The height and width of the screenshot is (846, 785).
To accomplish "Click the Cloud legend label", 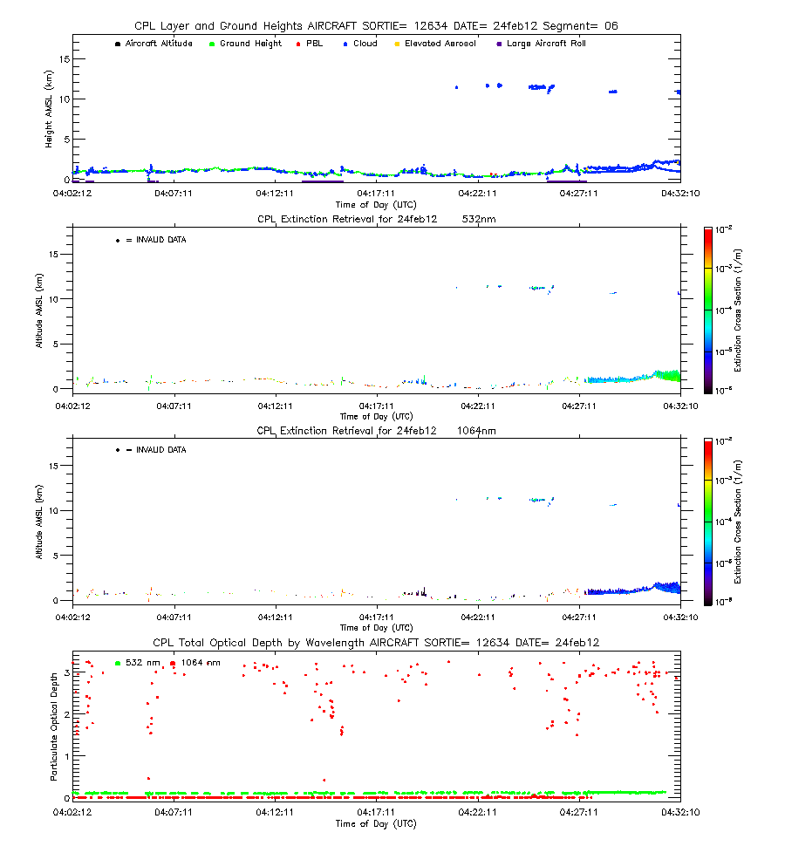I will pos(365,43).
